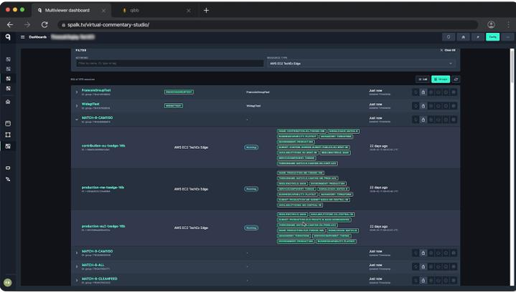Click last action icon on WidgetTest row
This screenshot has width=516, height=292.
coord(454,106)
